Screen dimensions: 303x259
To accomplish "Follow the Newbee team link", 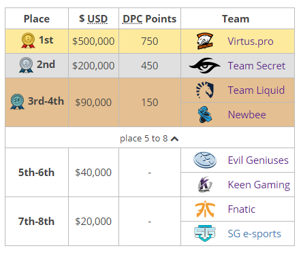I will pyautogui.click(x=247, y=115).
